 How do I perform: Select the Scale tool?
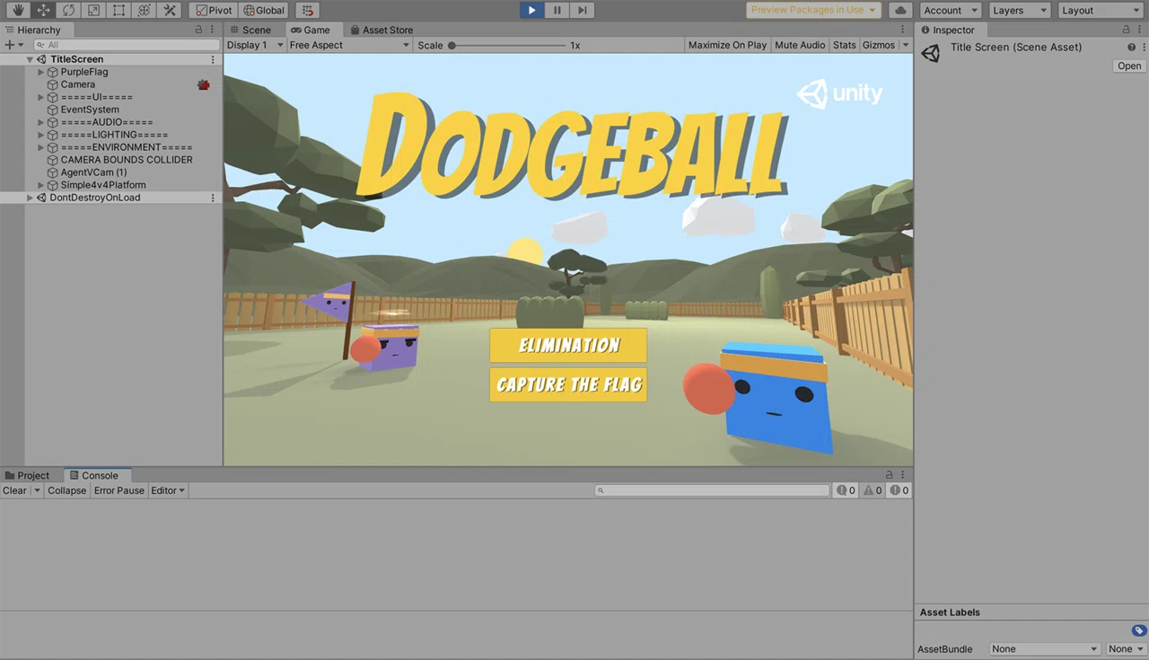[x=92, y=11]
